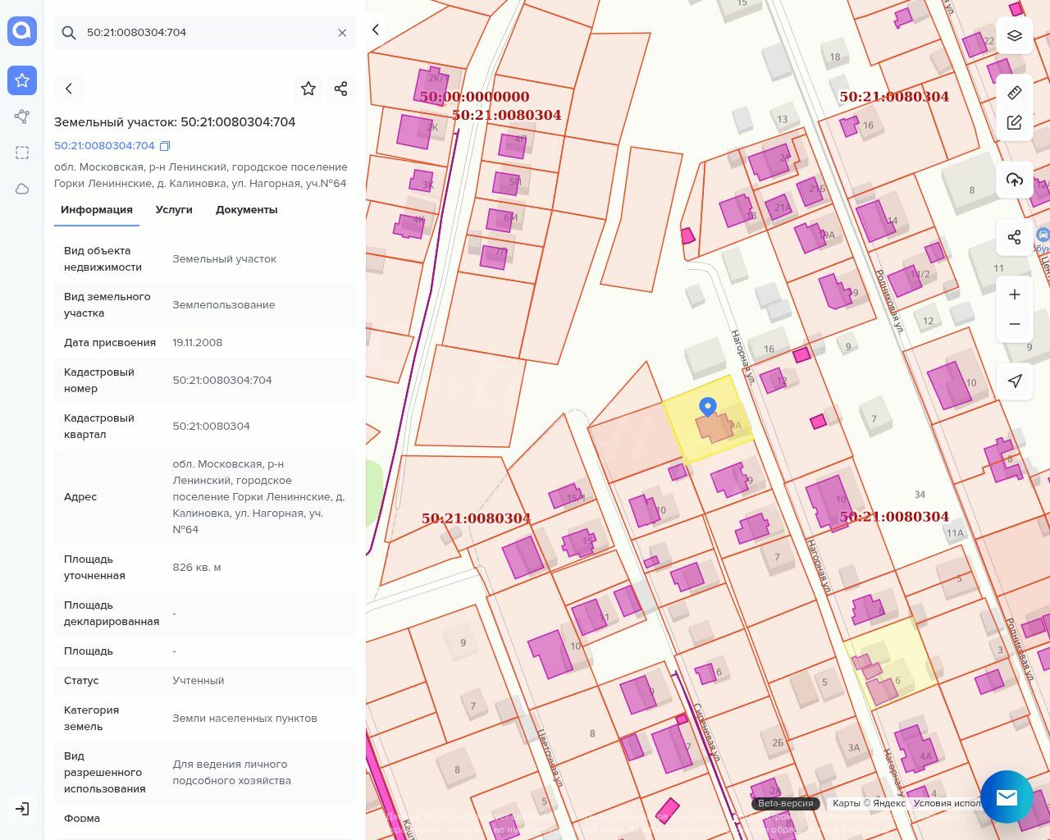
Task: Zoom out of the map
Action: 1014,324
